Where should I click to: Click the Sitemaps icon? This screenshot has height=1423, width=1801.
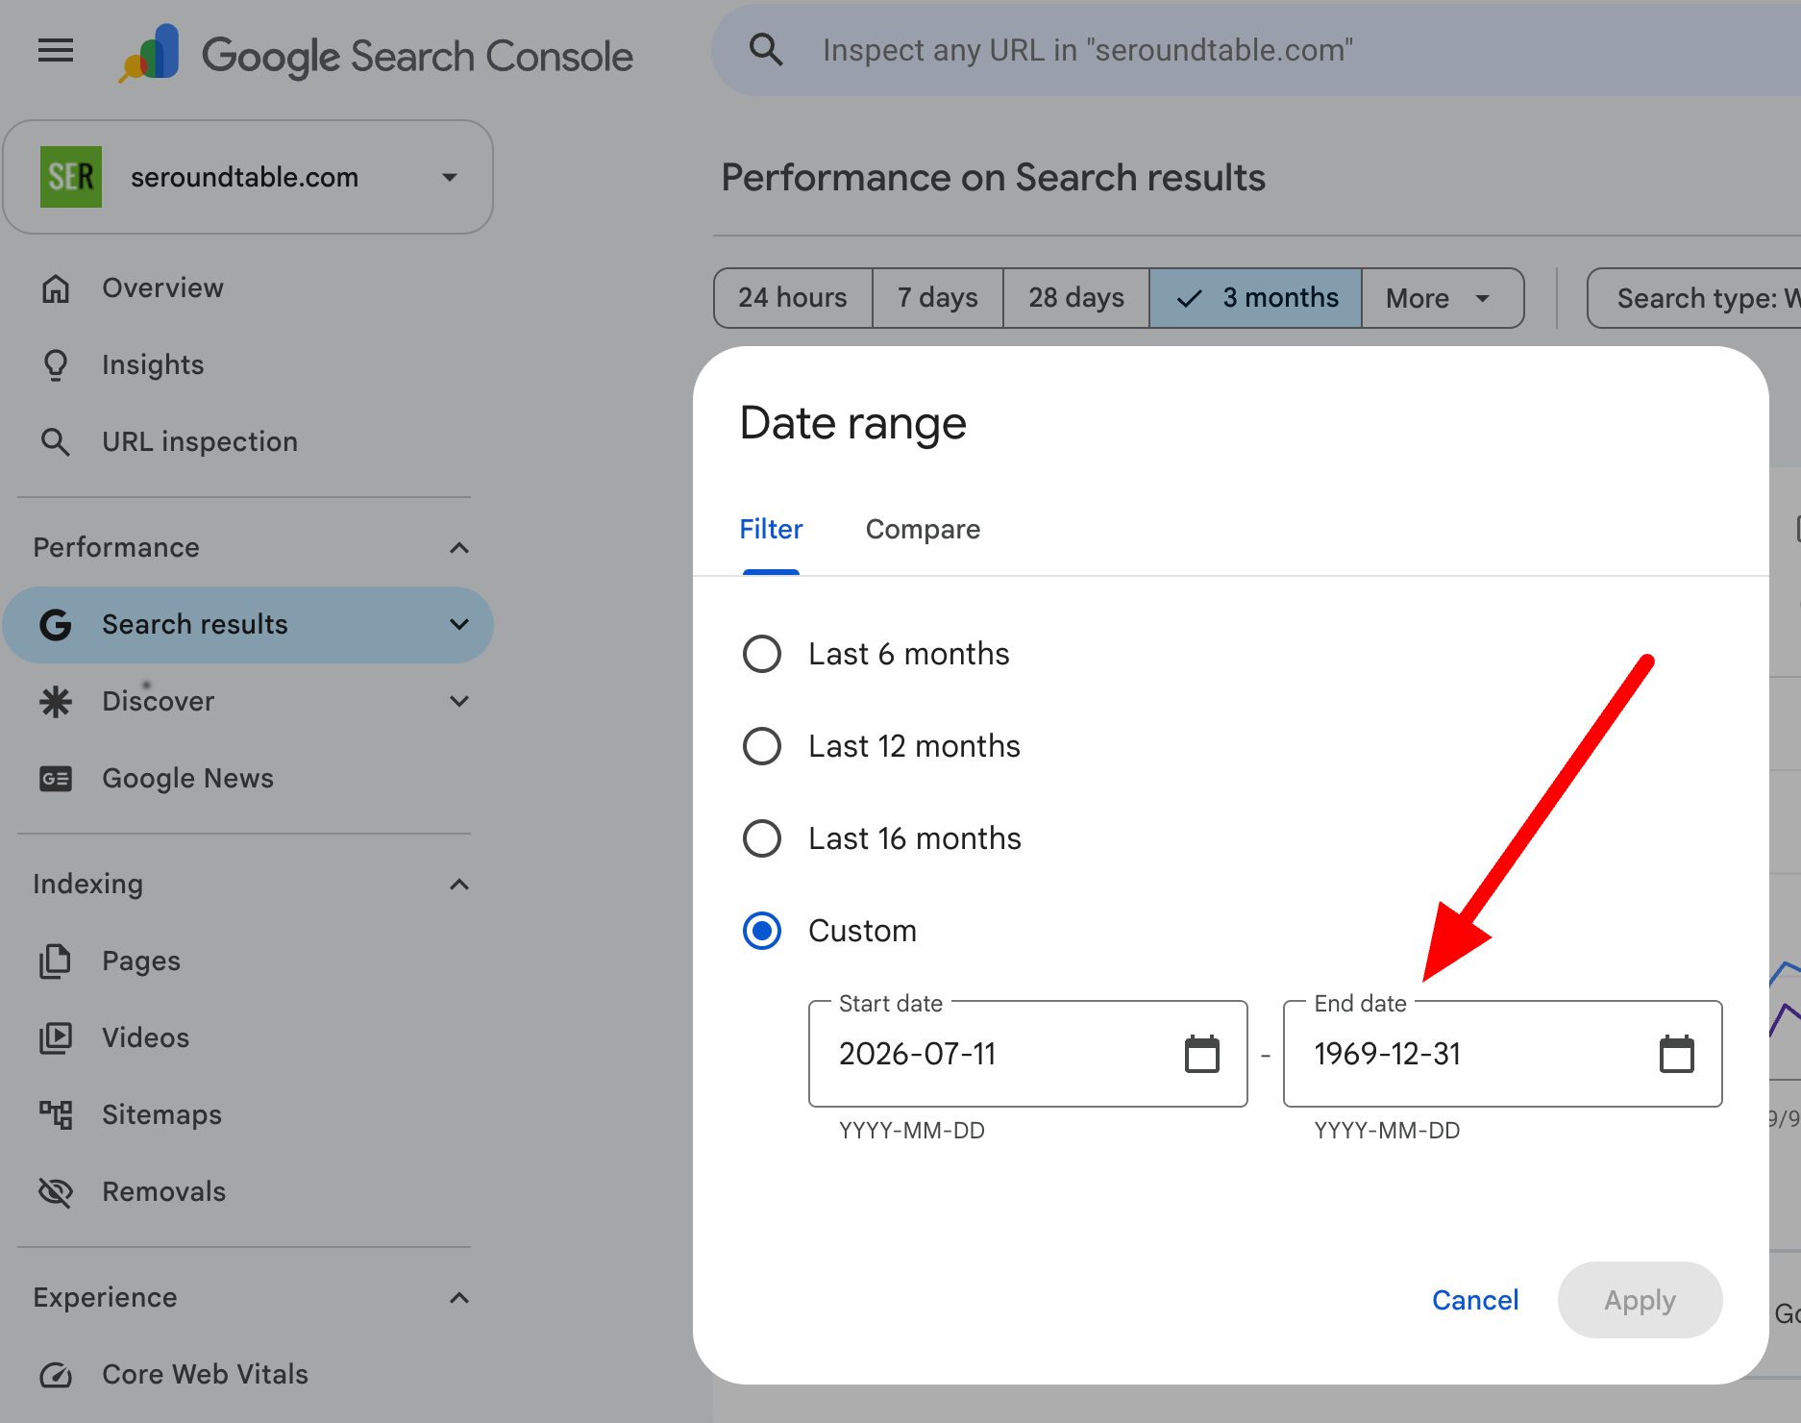click(x=56, y=1115)
